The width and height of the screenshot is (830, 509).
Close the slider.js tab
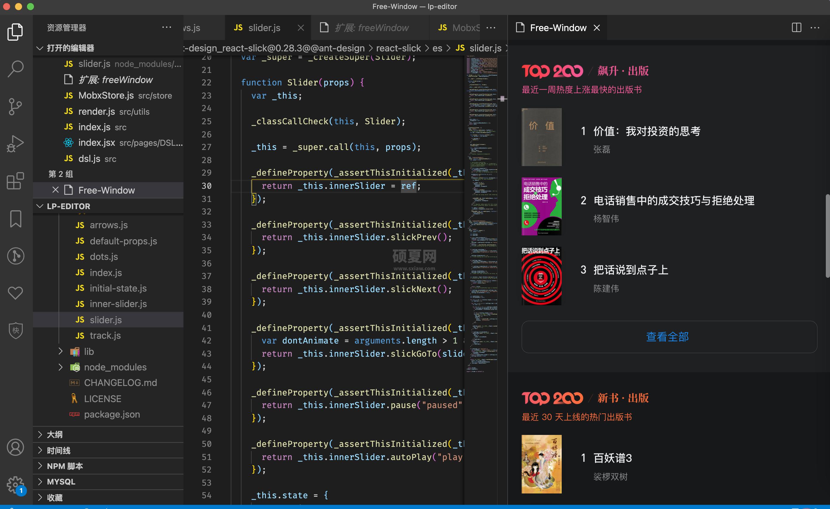(301, 27)
